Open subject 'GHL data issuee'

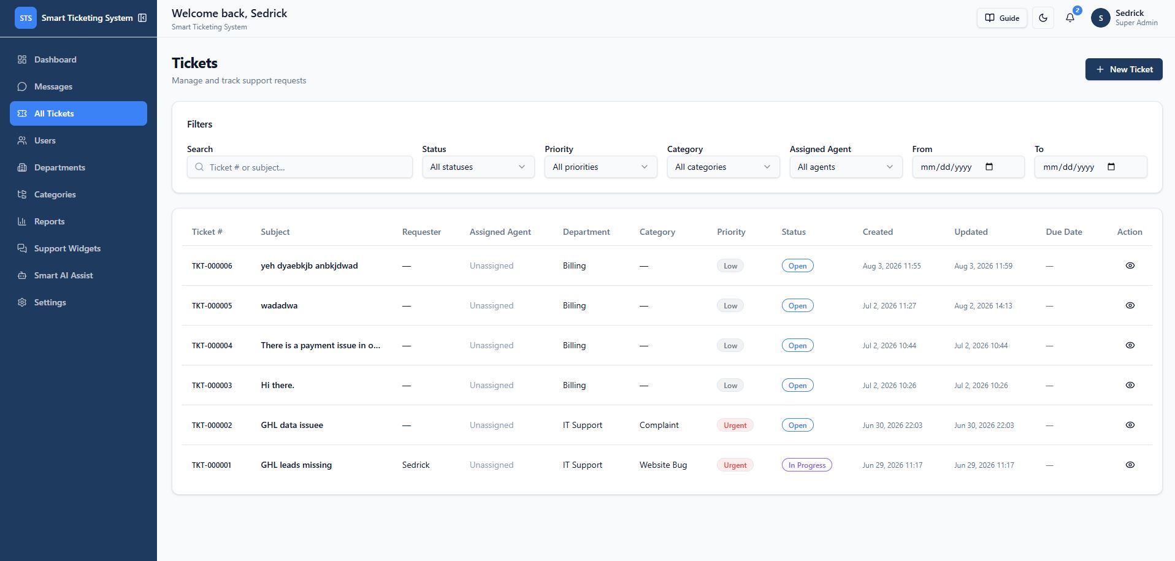[x=292, y=425]
